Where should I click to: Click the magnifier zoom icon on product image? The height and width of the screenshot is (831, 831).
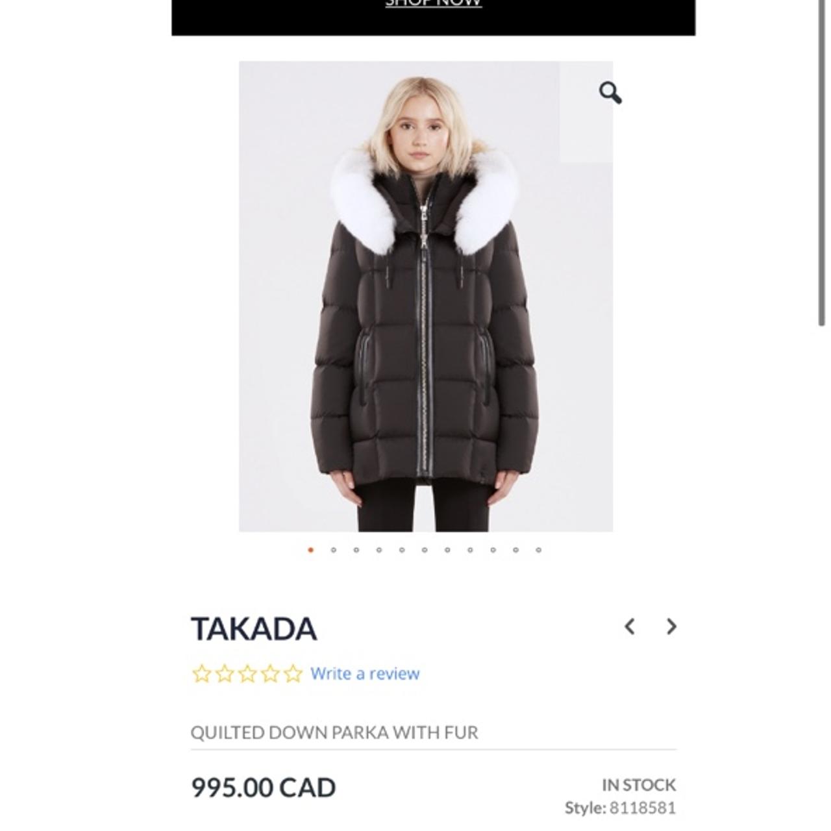[610, 93]
